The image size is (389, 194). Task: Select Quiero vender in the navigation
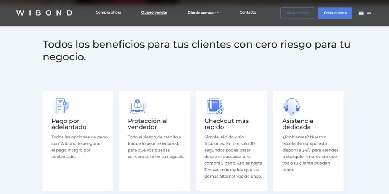[x=154, y=13]
